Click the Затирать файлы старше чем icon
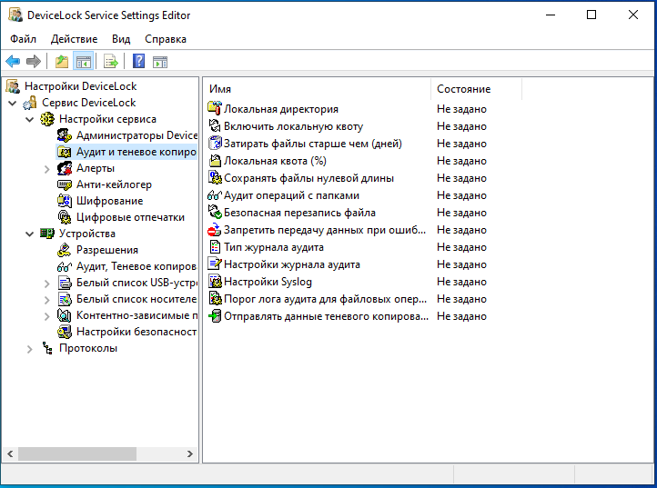This screenshot has width=657, height=488. [215, 144]
